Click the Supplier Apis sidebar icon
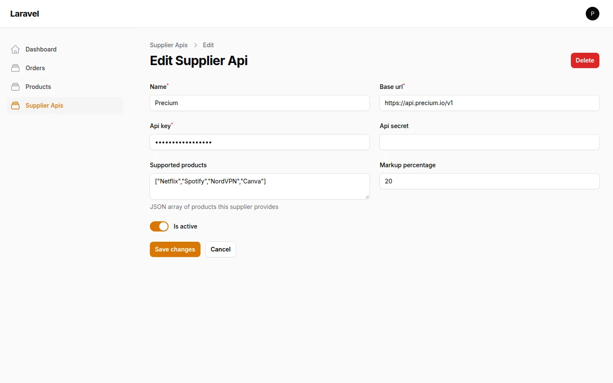Viewport: 613px width, 383px height. (x=15, y=106)
